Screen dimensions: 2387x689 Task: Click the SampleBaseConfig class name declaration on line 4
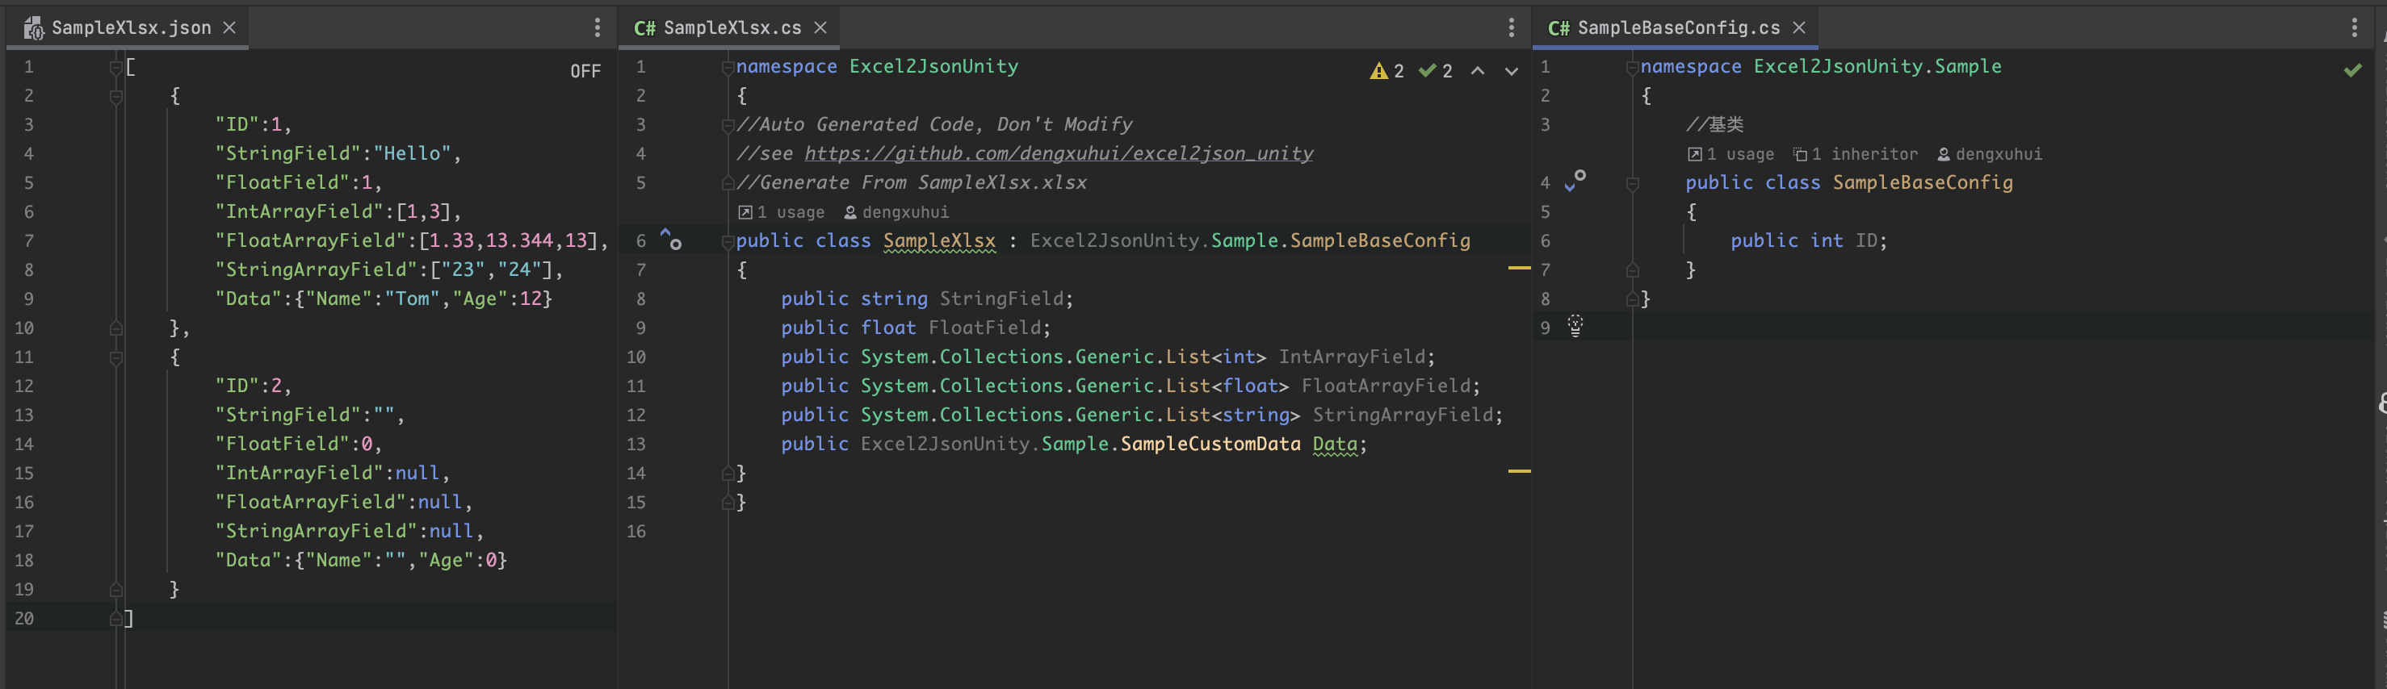[x=1923, y=182]
